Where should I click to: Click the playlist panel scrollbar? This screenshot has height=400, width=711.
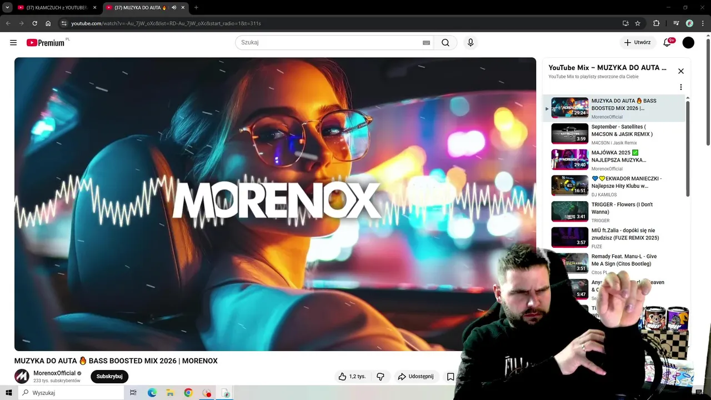[688, 148]
